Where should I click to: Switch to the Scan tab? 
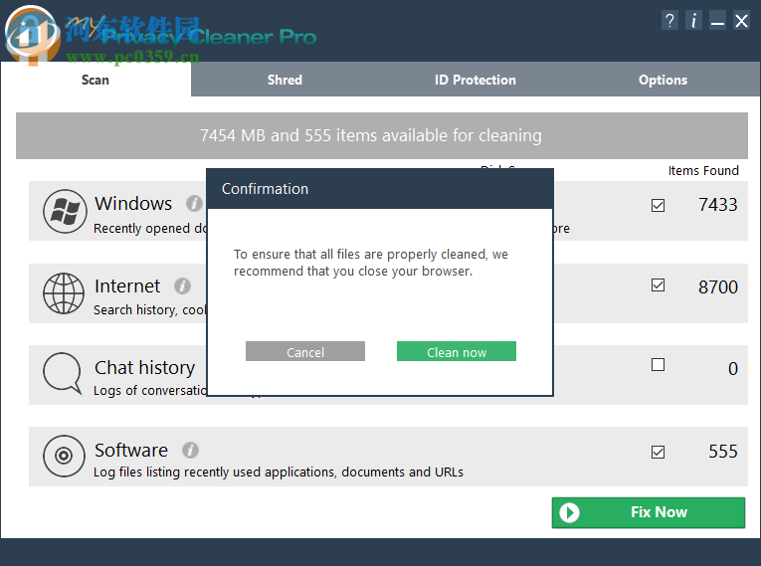coord(95,80)
